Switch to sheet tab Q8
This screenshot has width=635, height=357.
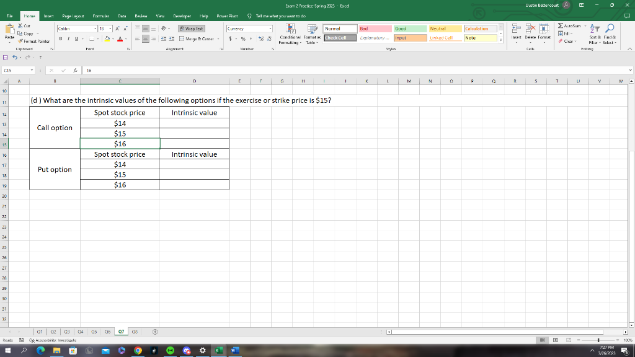click(x=135, y=332)
